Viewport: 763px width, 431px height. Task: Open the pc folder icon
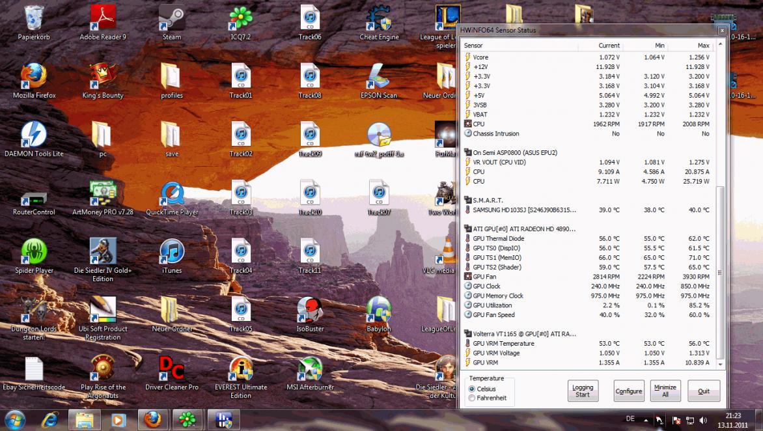click(103, 139)
